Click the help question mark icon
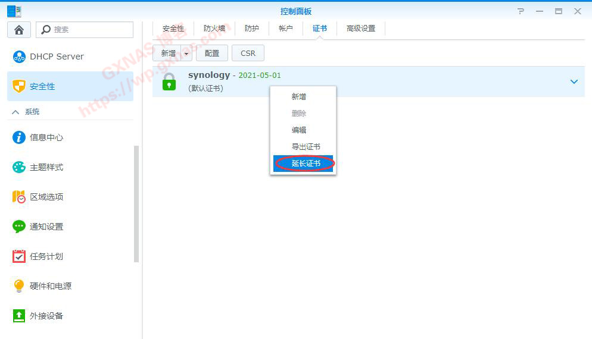Viewport: 592px width, 339px height. [x=521, y=11]
